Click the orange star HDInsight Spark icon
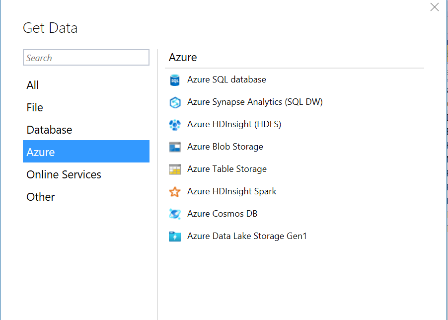 pos(174,192)
